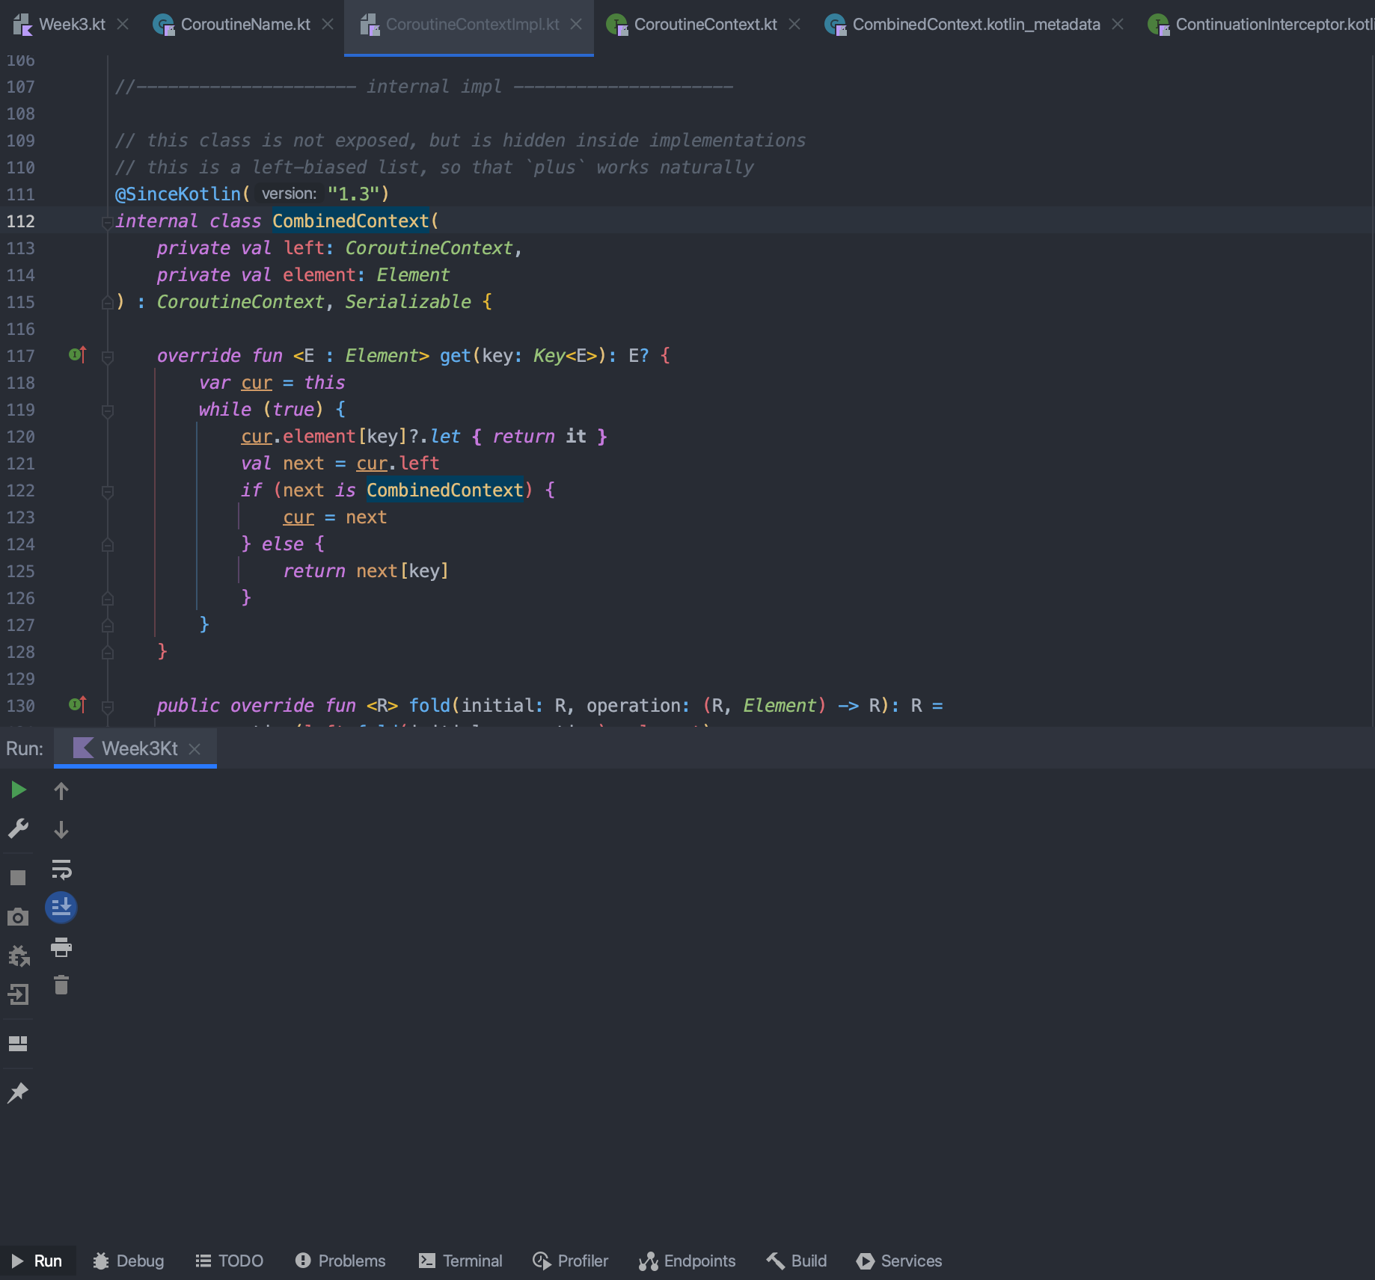The width and height of the screenshot is (1375, 1280).
Task: Pin the Run tab with pin icon
Action: pyautogui.click(x=18, y=1093)
